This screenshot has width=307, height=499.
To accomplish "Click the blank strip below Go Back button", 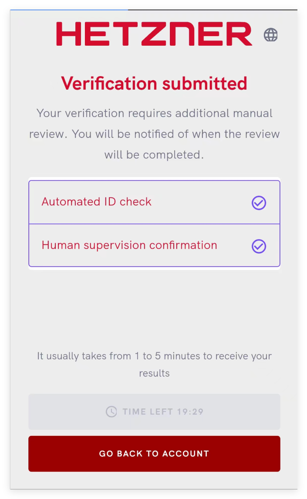I will coord(154,480).
